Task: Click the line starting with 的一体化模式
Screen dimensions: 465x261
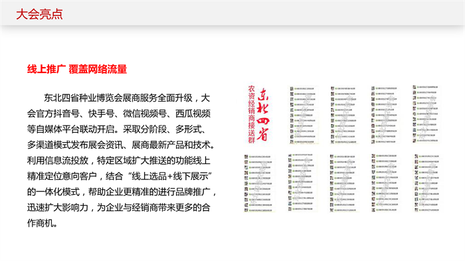Action: pyautogui.click(x=122, y=192)
